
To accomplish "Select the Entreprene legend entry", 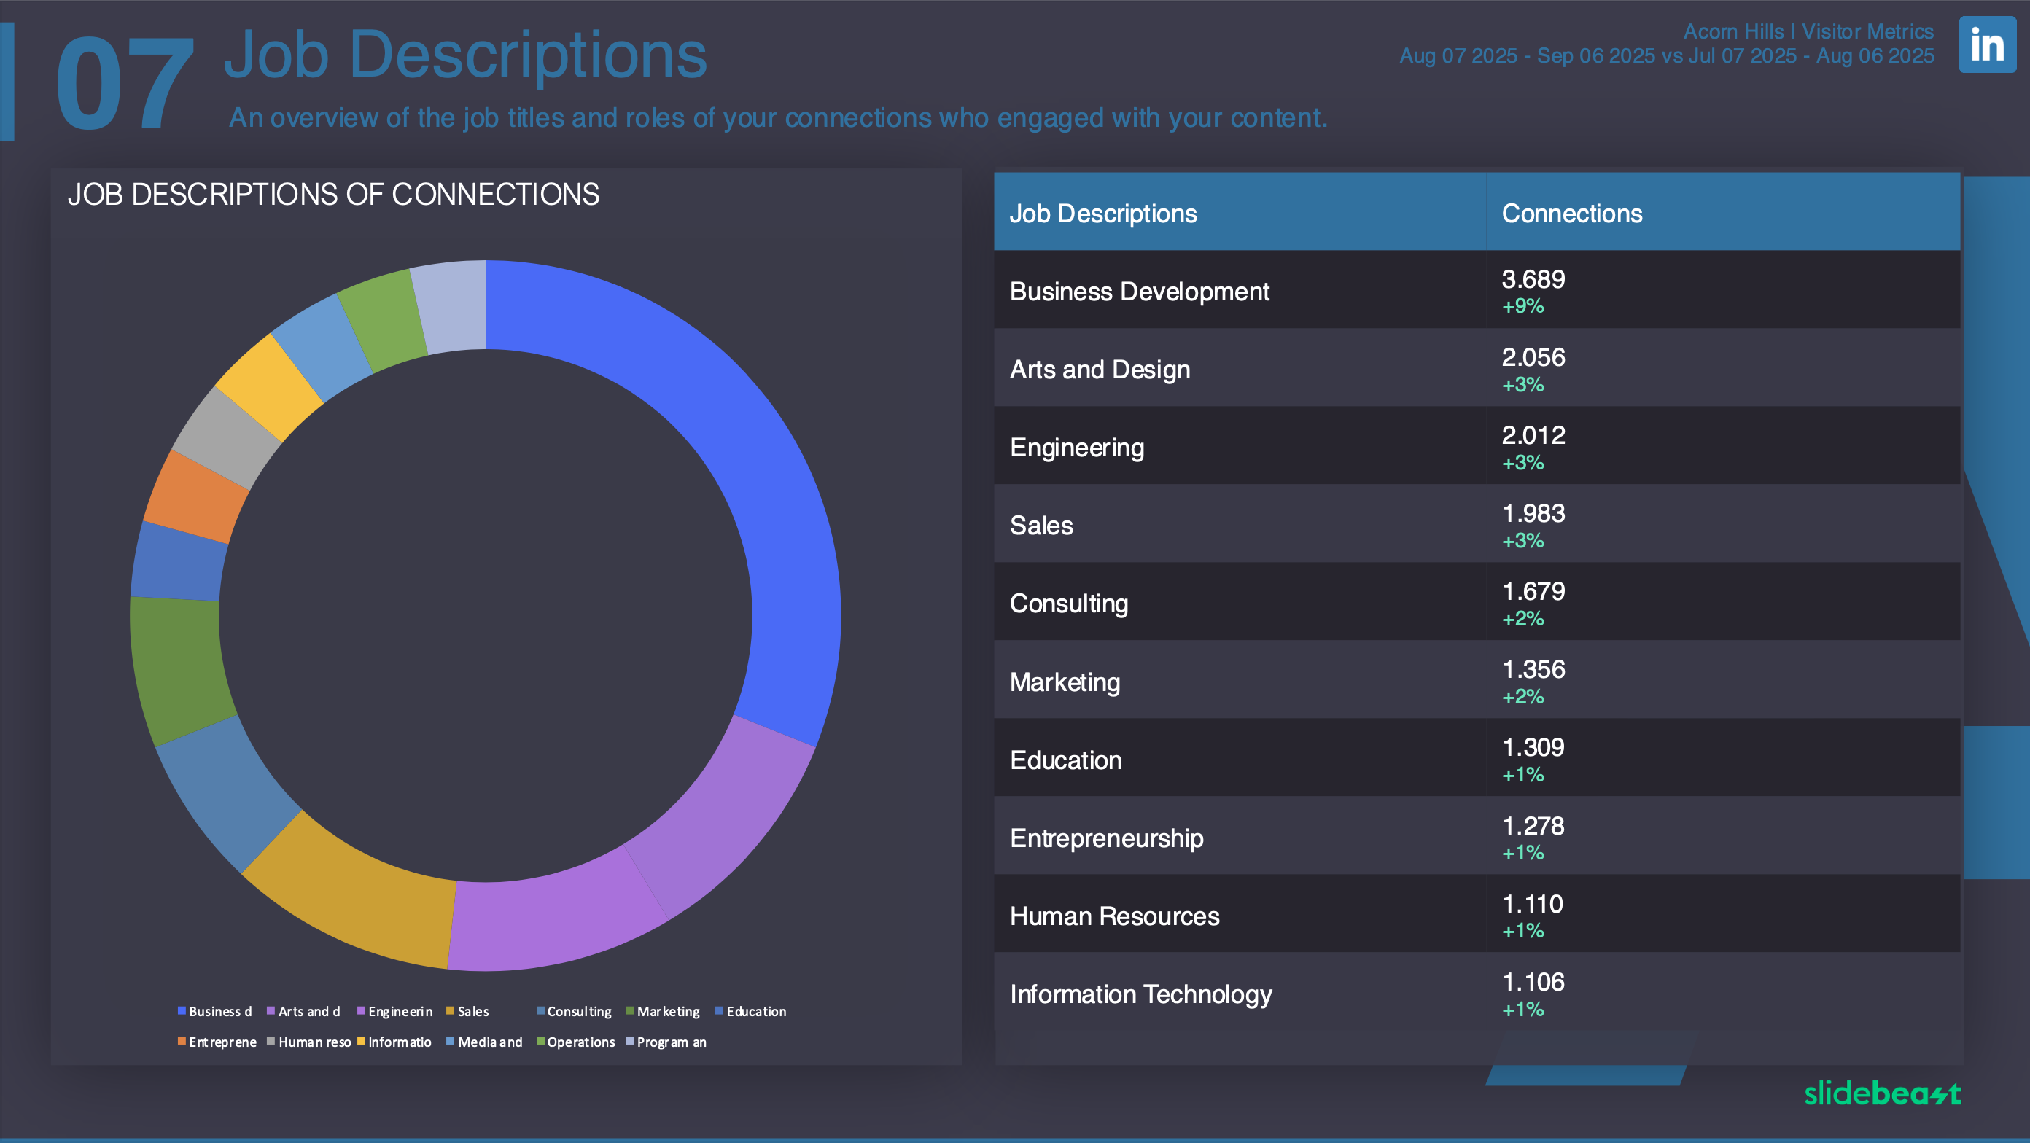I will pyautogui.click(x=217, y=1042).
